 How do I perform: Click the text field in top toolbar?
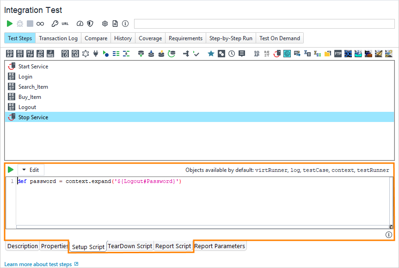click(x=264, y=24)
